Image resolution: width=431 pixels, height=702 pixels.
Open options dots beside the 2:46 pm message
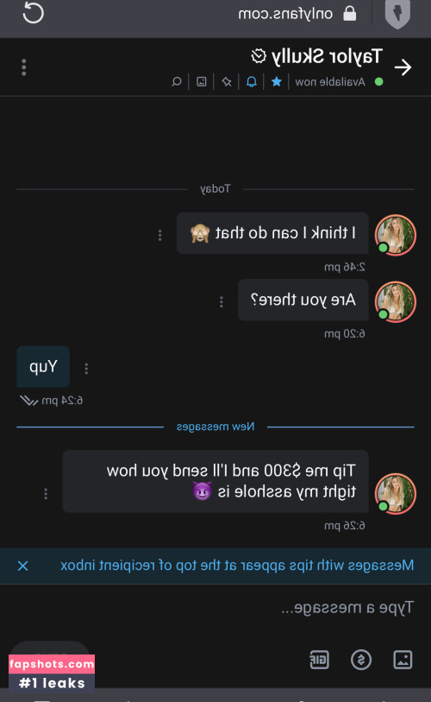tap(159, 235)
